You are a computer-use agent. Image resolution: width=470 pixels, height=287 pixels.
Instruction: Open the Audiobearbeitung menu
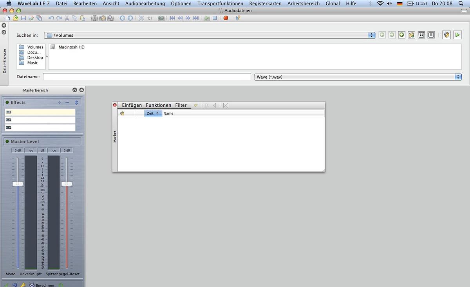145,4
